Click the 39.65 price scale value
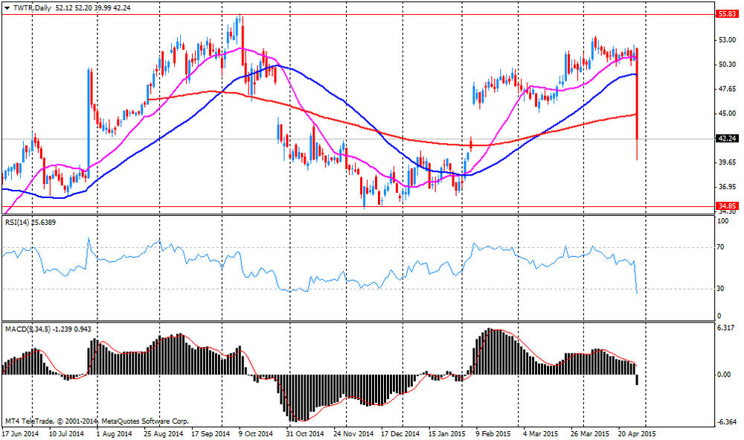The height and width of the screenshot is (440, 744). coord(728,162)
